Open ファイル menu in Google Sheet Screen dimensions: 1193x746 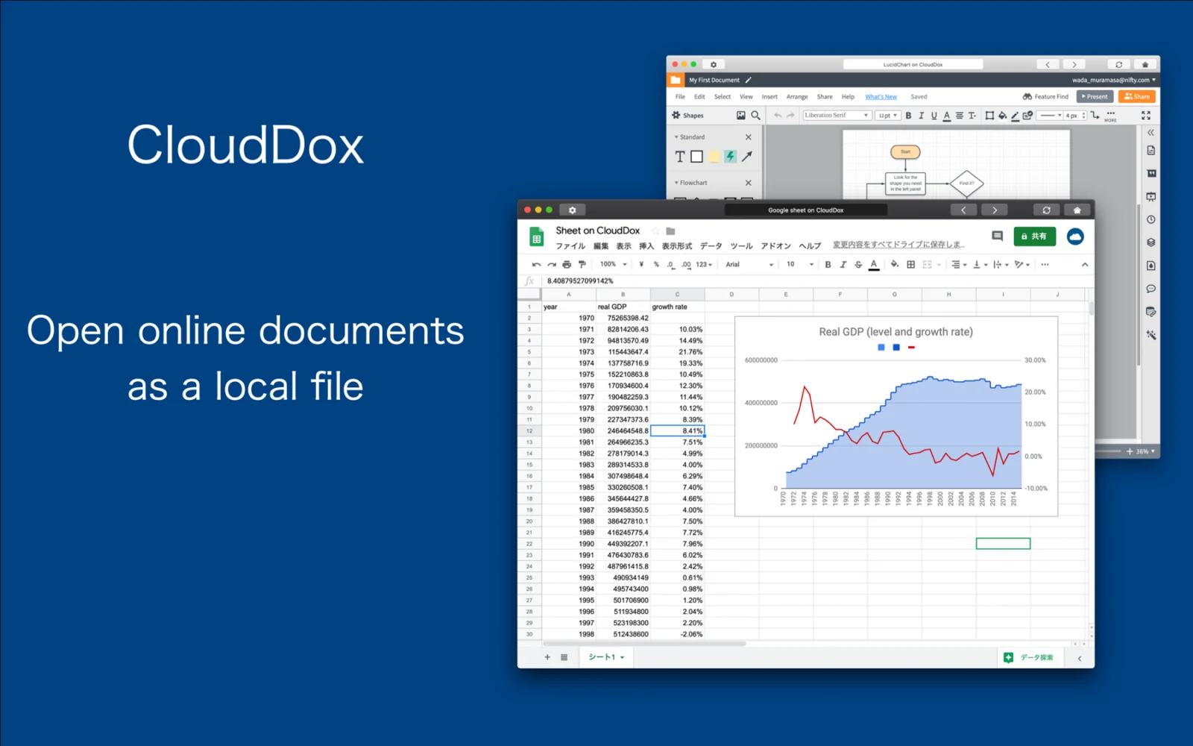pyautogui.click(x=570, y=245)
